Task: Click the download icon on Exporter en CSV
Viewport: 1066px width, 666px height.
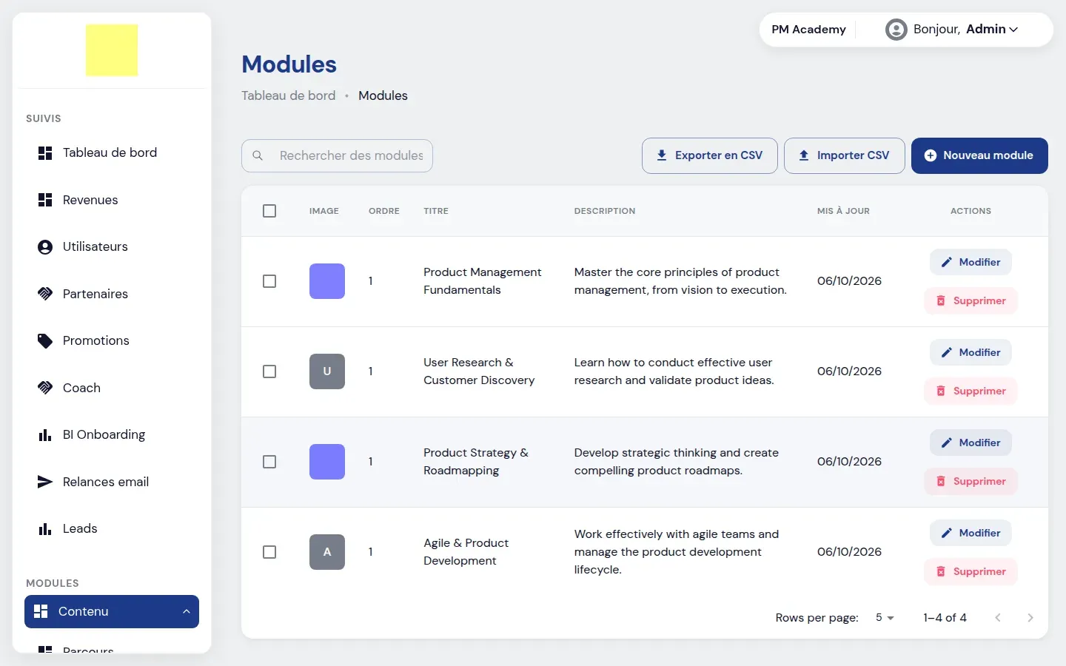Action: pos(662,155)
